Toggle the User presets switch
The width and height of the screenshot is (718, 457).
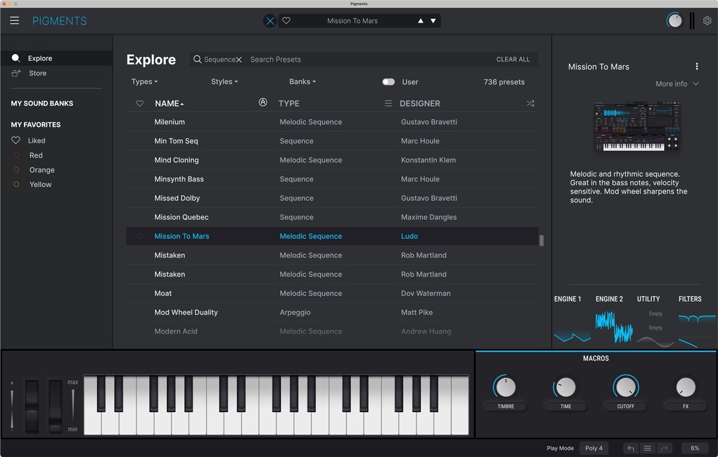[388, 82]
